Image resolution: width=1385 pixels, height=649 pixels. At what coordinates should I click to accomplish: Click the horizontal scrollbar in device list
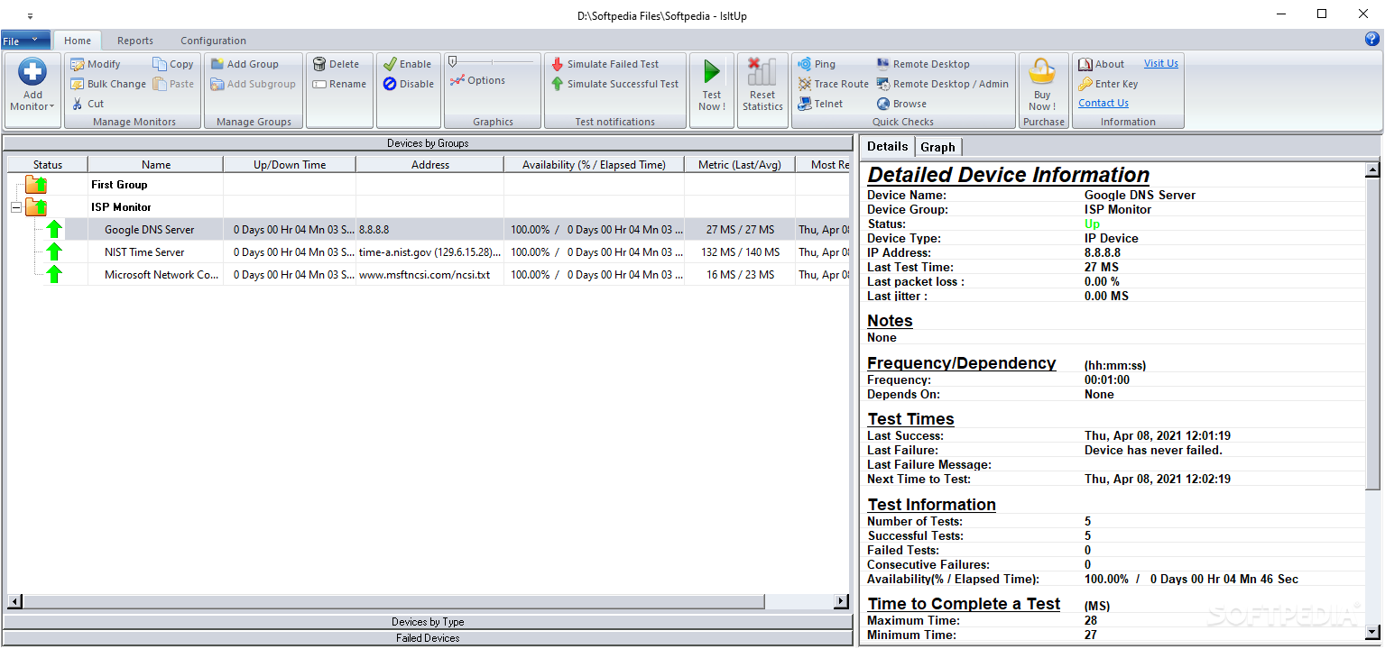coord(393,601)
